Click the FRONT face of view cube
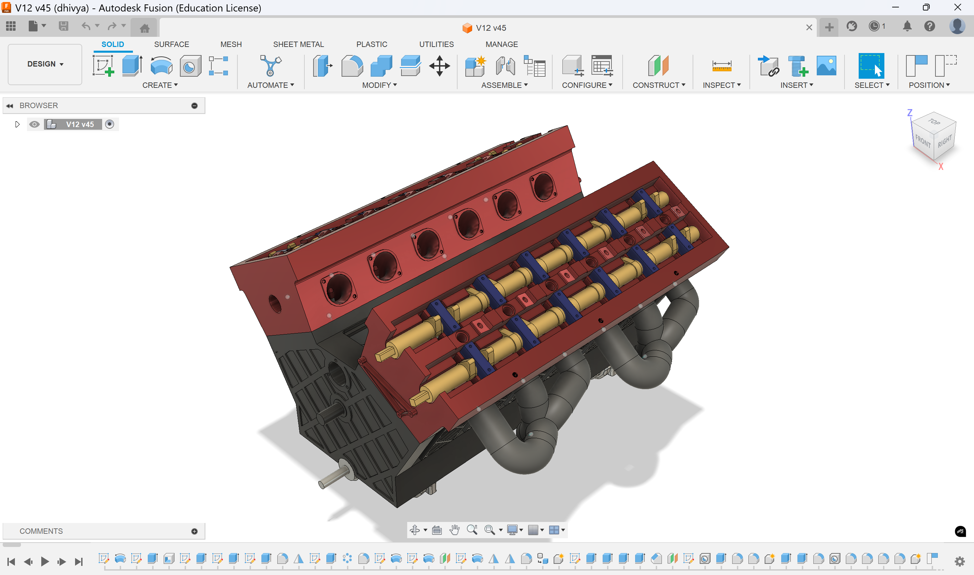 tap(923, 141)
